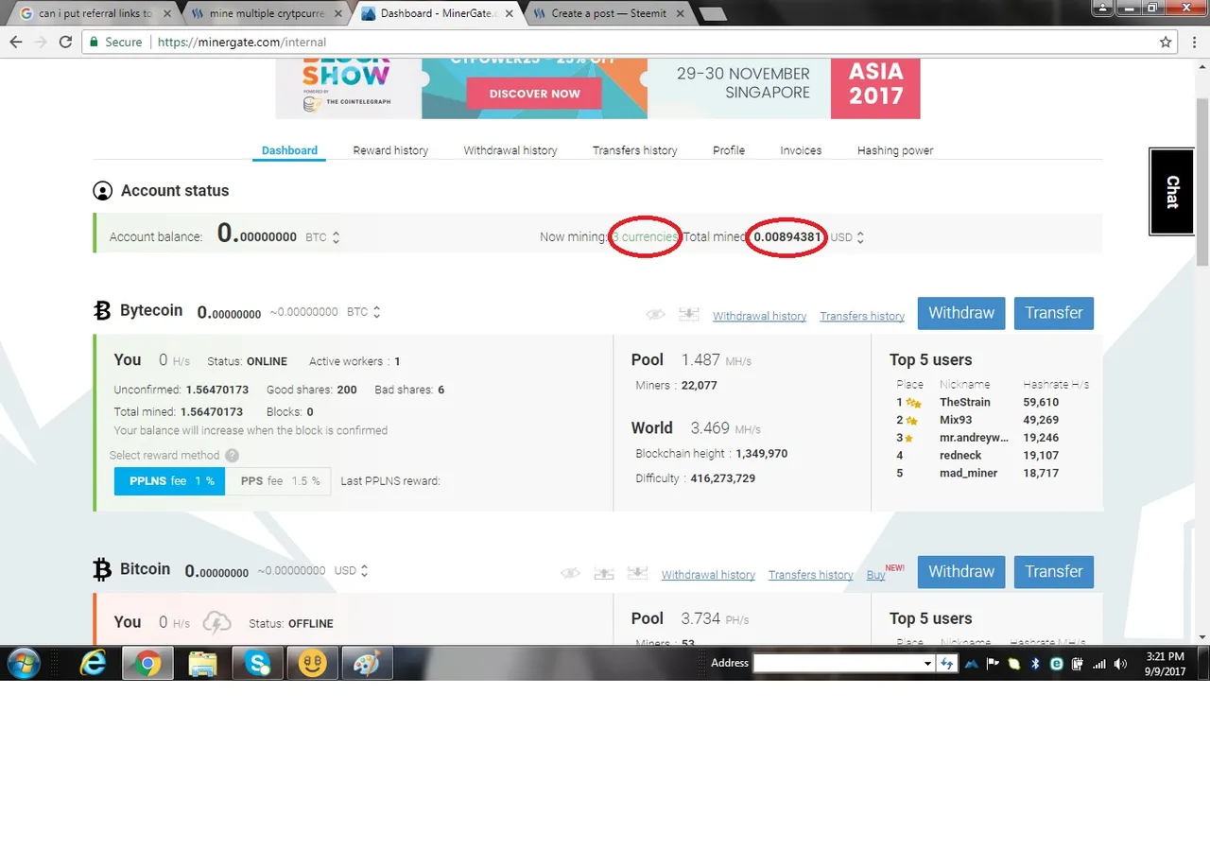The height and width of the screenshot is (851, 1210).
Task: Launch Internet Explorer from the taskbar
Action: (x=93, y=664)
